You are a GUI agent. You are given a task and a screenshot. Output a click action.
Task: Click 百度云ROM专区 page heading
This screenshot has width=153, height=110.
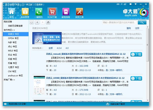pos(40,28)
